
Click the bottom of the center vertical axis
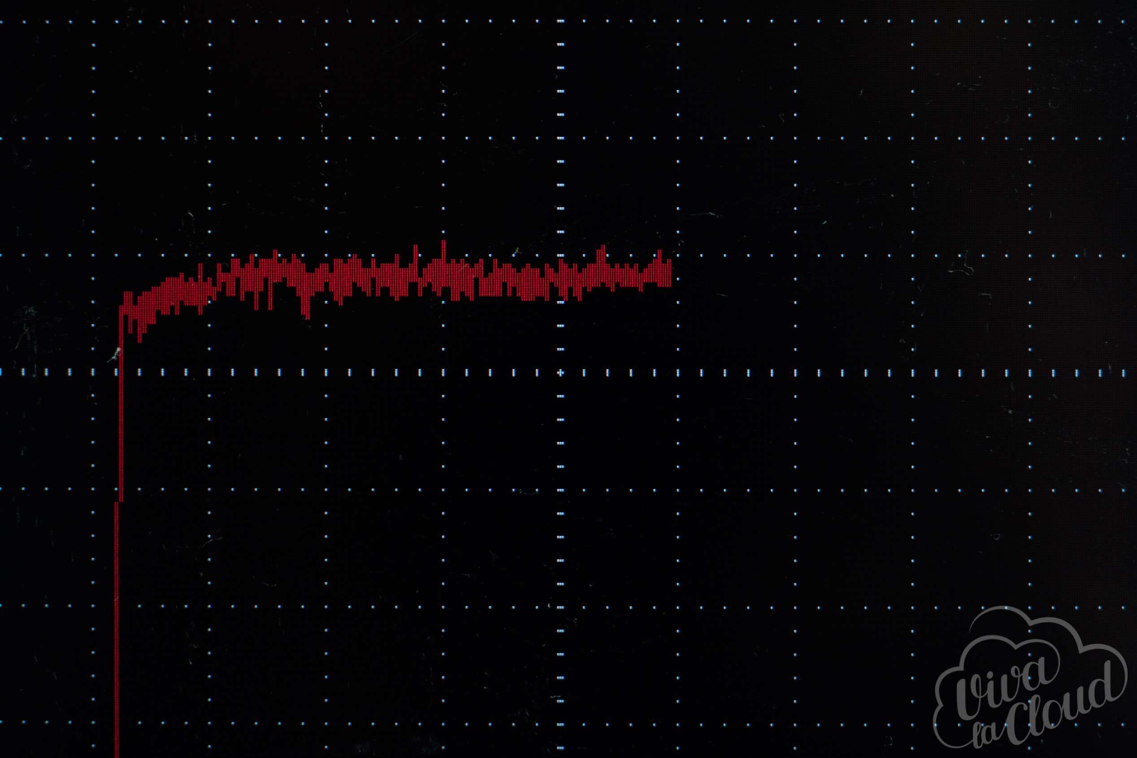pyautogui.click(x=560, y=747)
